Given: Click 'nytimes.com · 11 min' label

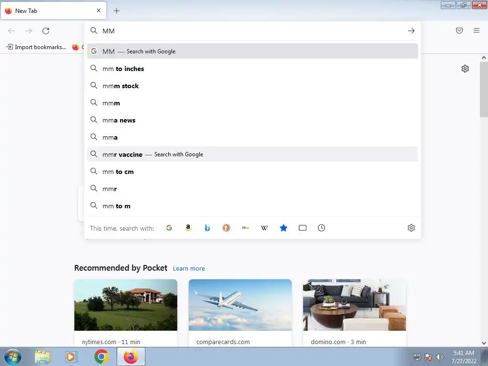Looking at the screenshot, I should (x=111, y=342).
